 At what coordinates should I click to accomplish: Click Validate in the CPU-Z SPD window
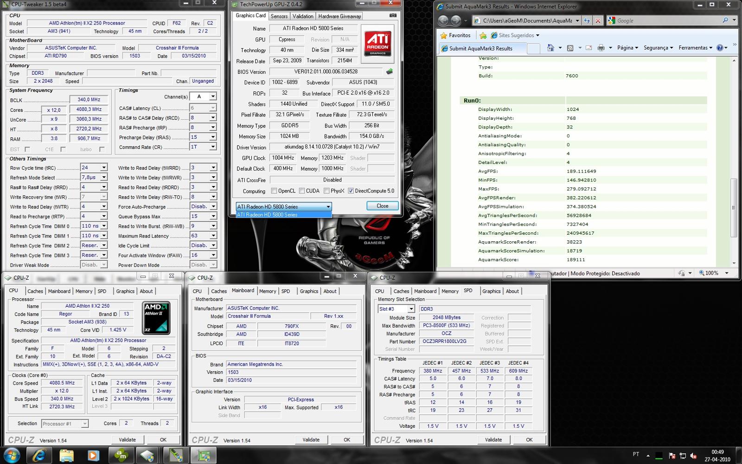493,440
